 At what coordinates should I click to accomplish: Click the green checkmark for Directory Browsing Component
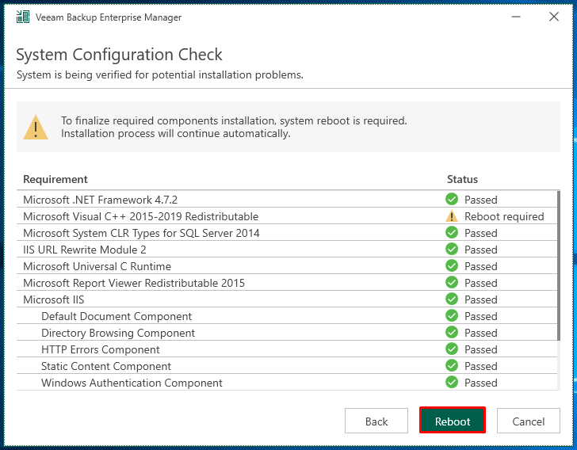452,332
